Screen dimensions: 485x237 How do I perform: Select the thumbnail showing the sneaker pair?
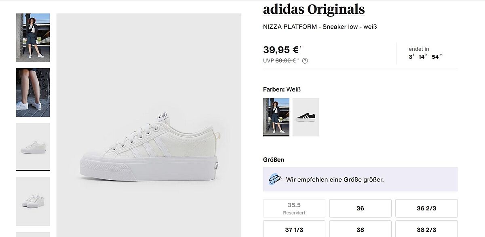(33, 201)
